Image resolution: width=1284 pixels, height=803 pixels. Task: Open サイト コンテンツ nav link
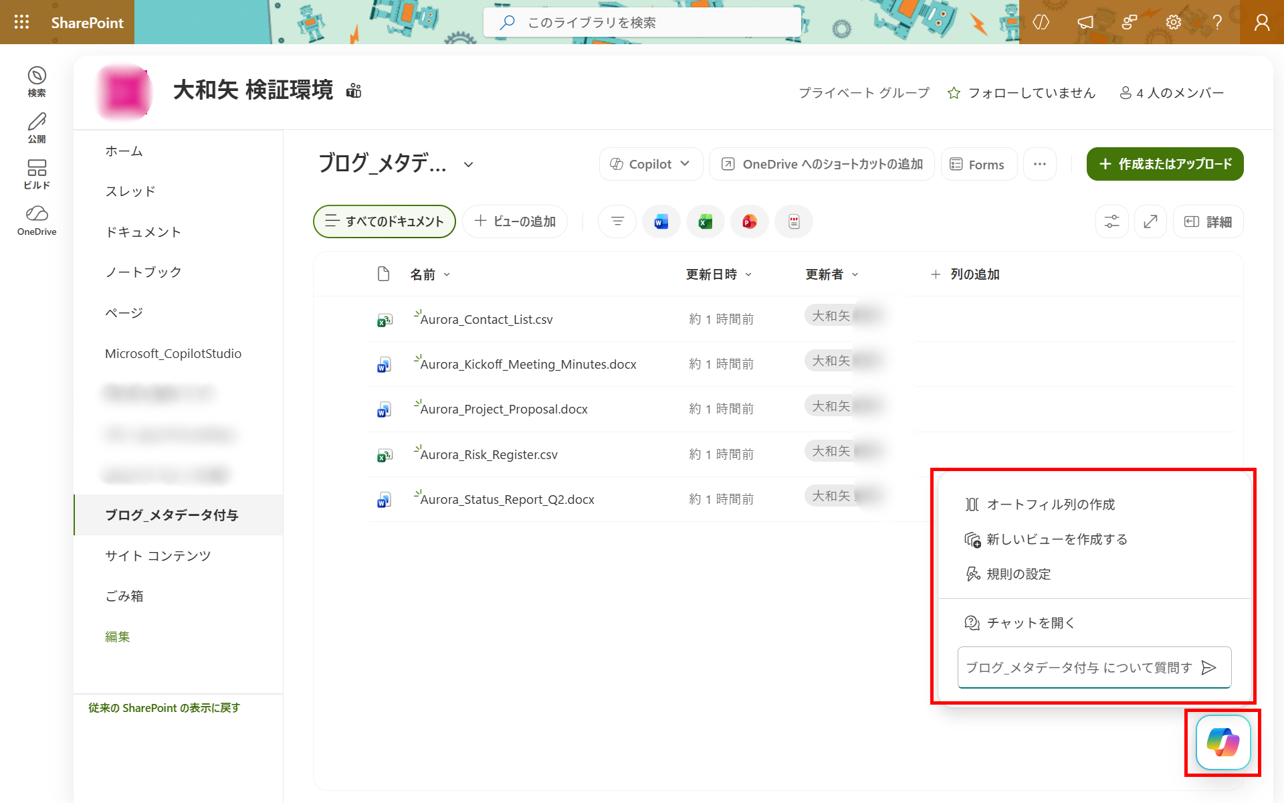pos(158,555)
